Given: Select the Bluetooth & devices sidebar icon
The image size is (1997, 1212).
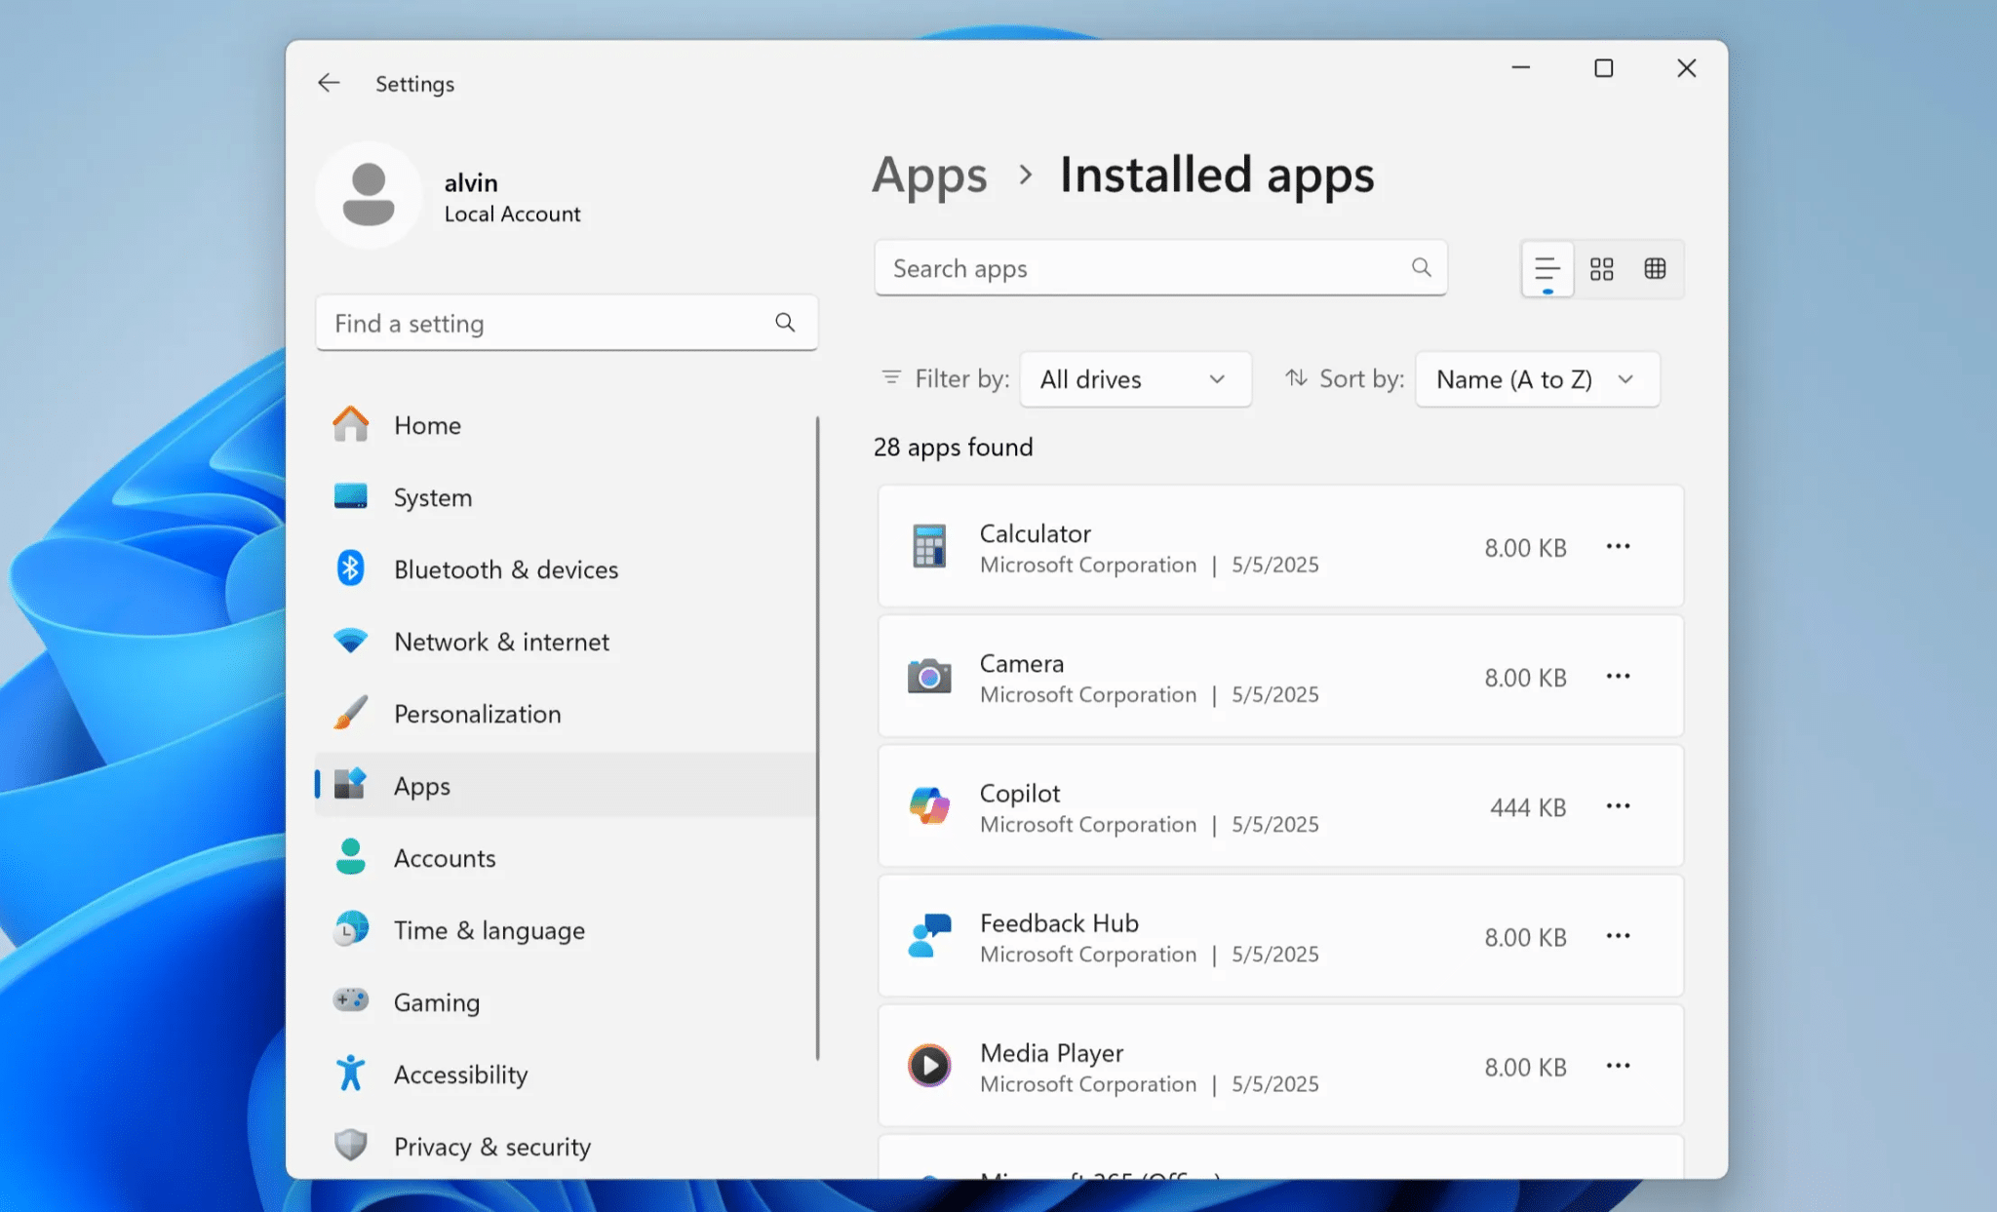Looking at the screenshot, I should [x=350, y=568].
